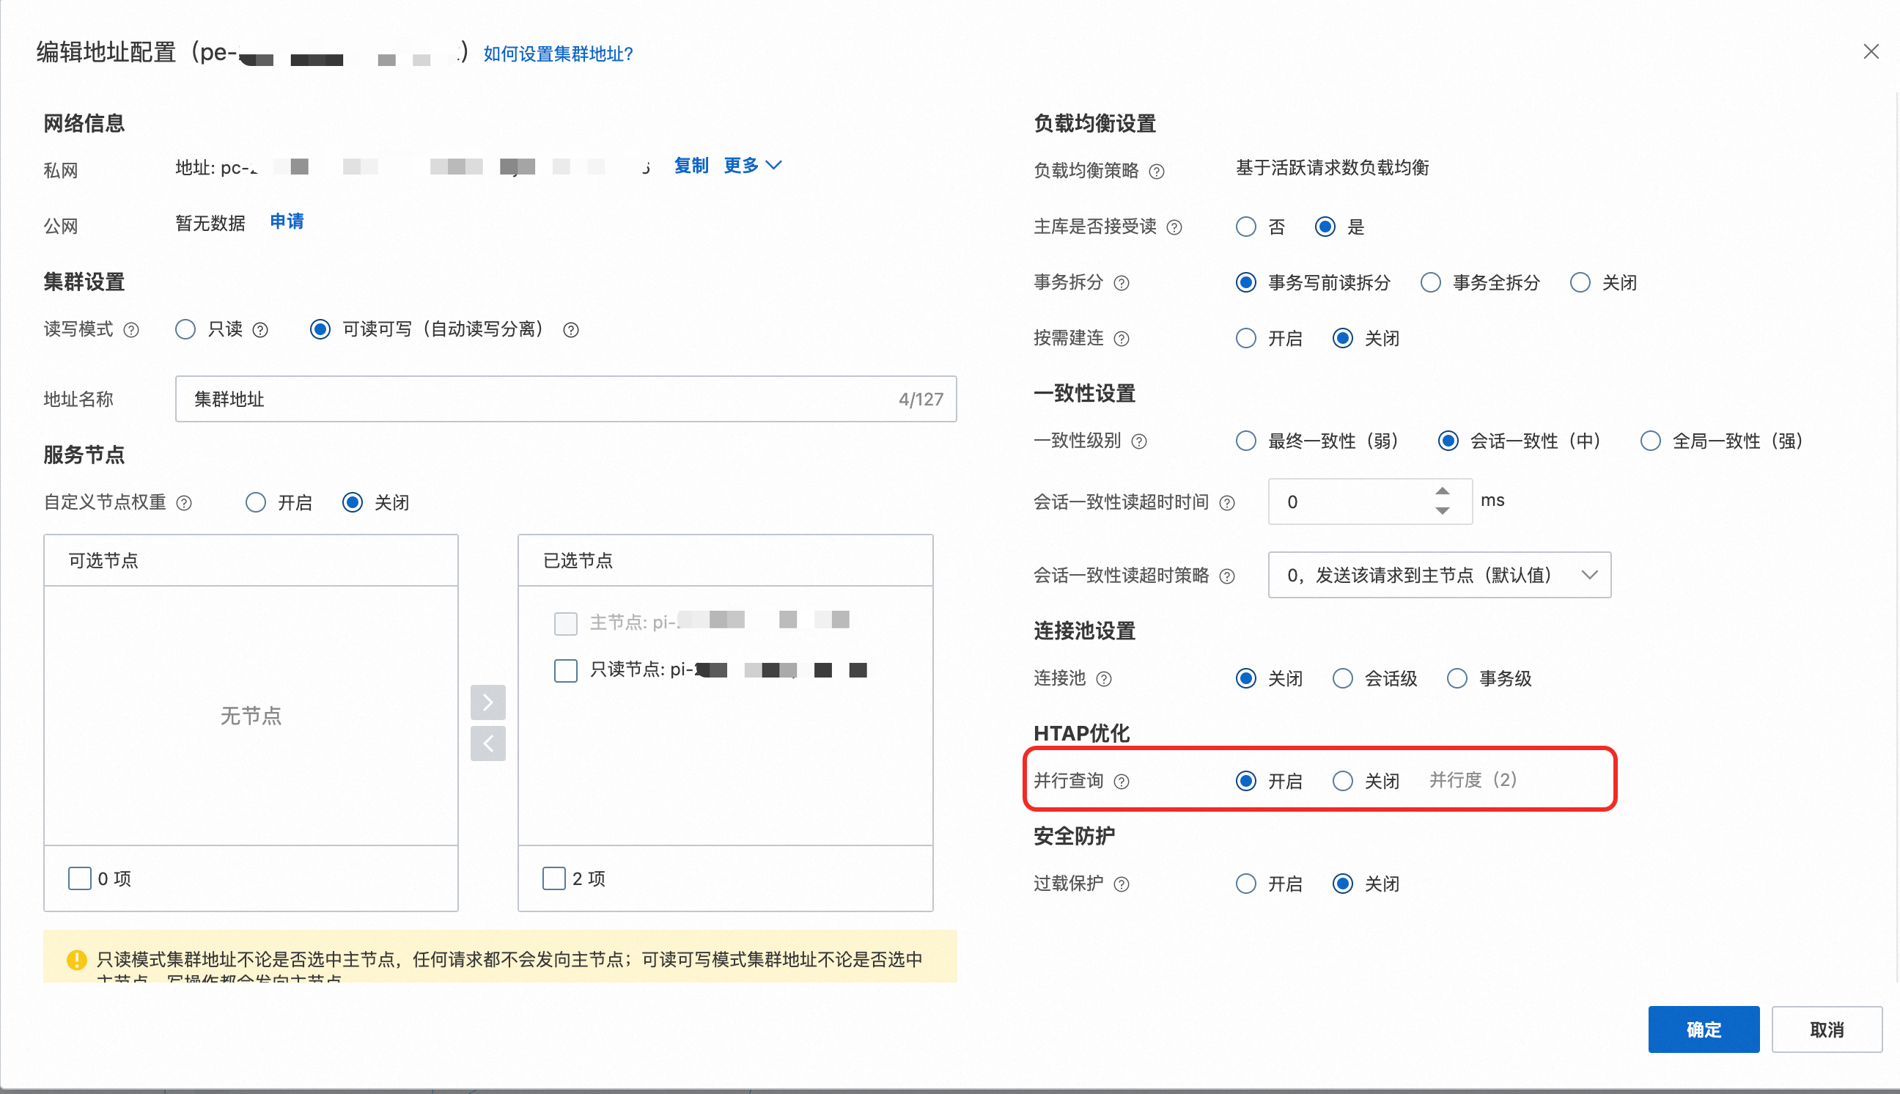The image size is (1900, 1094).
Task: Click help icon beside 一致性级别
Action: (x=1139, y=441)
